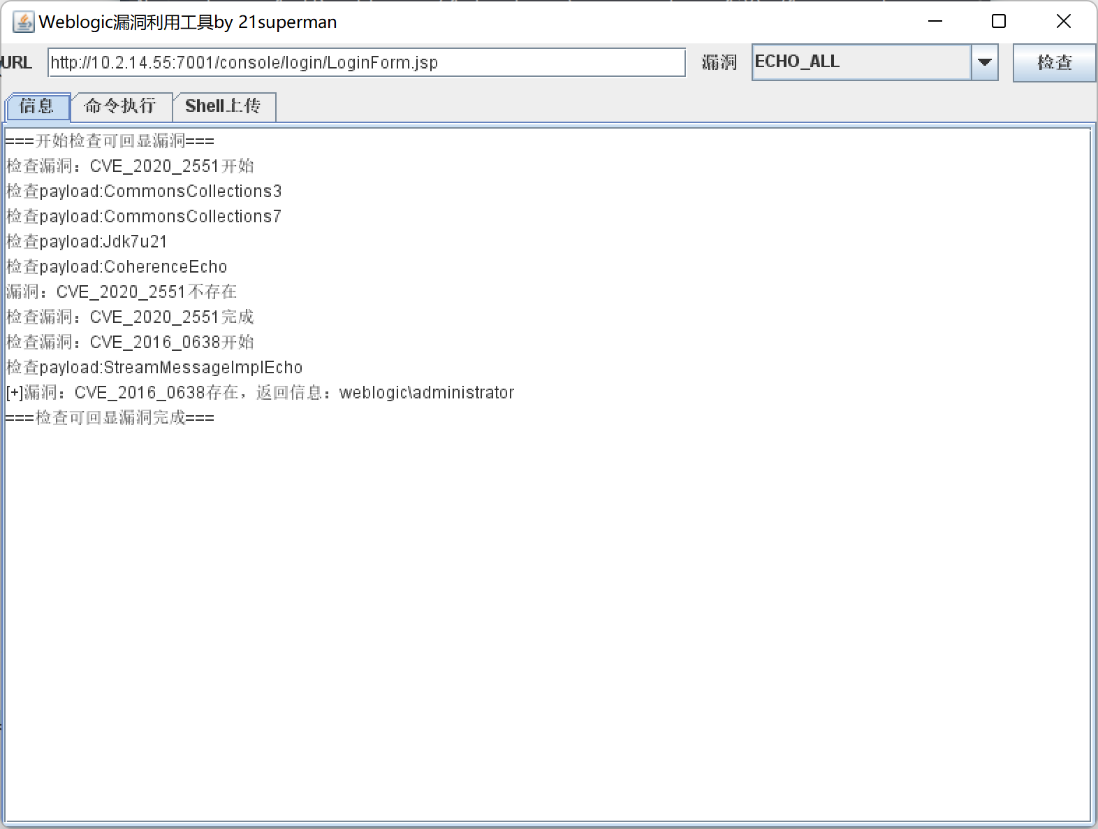Click the 检查 button
This screenshot has width=1098, height=829.
tap(1054, 62)
